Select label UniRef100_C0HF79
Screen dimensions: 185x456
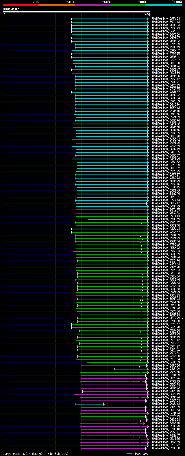(x=166, y=207)
